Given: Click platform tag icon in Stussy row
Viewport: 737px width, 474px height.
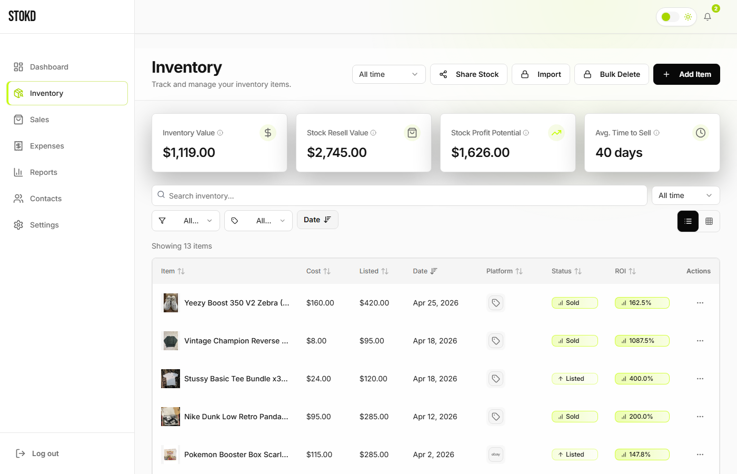Looking at the screenshot, I should 496,379.
